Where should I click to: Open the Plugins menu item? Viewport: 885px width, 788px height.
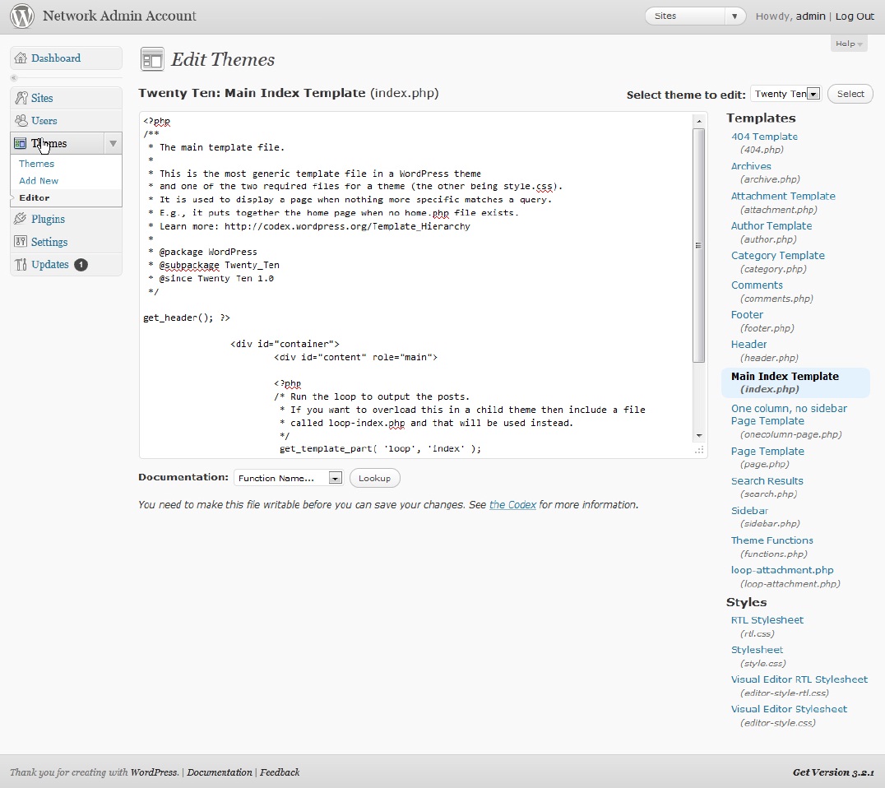(x=48, y=219)
